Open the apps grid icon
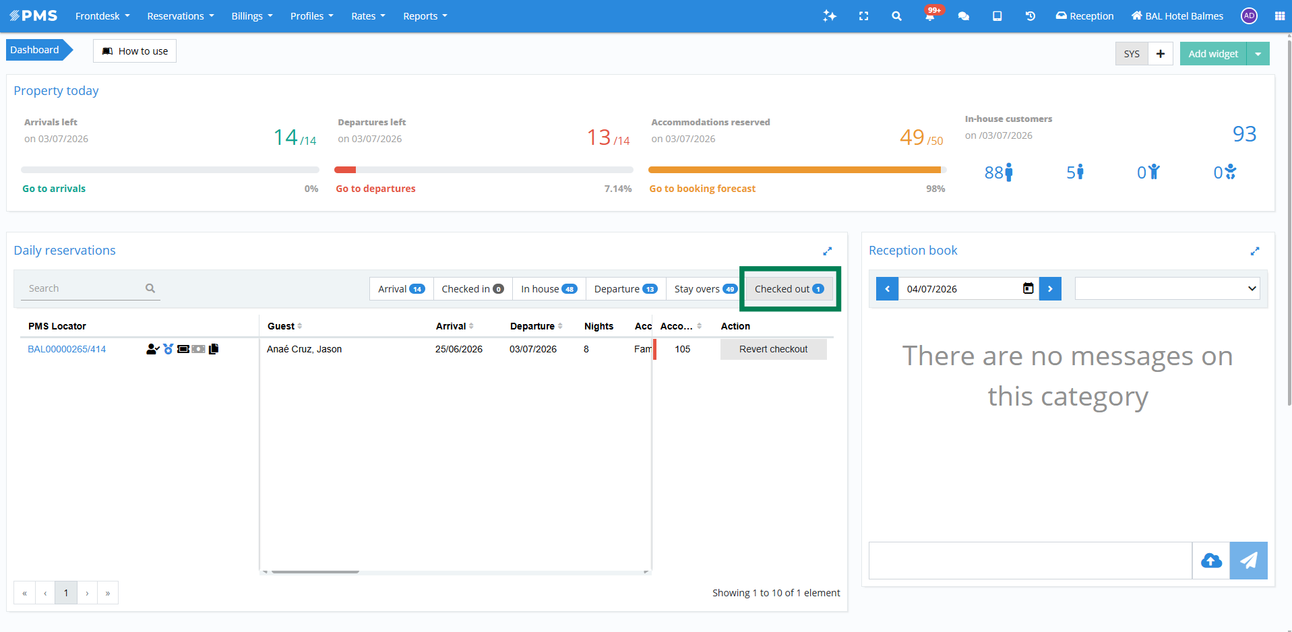The image size is (1292, 632). coord(1280,16)
